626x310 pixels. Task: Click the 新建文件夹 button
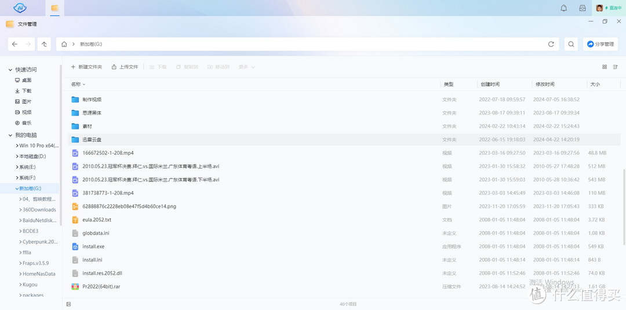(86, 67)
